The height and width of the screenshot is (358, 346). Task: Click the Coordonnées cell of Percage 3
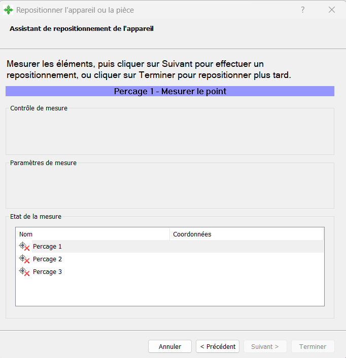(247, 272)
